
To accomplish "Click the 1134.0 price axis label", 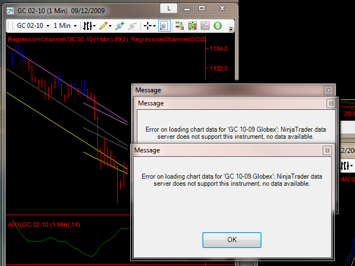I will click(219, 49).
